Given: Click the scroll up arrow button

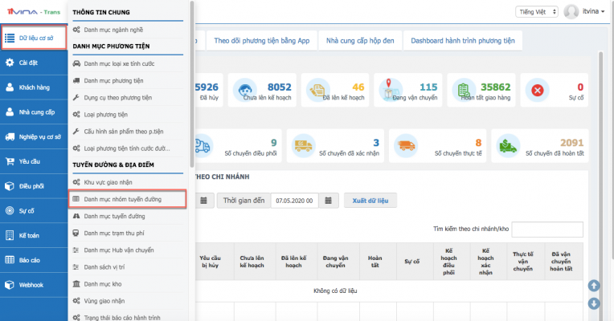Looking at the screenshot, I should click(x=594, y=286).
